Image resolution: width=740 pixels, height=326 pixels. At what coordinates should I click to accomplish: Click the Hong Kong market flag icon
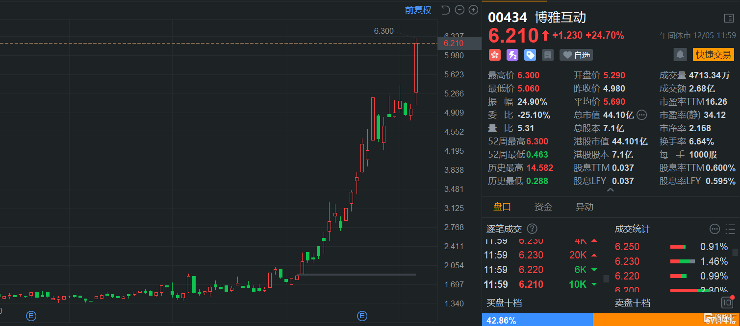click(x=494, y=55)
